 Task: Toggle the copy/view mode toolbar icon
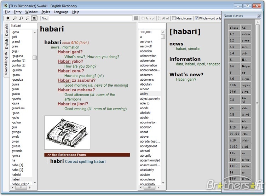[x=34, y=18]
